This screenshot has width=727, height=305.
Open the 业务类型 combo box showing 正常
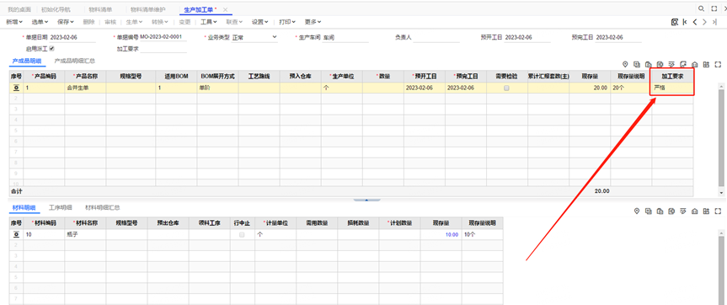point(254,37)
